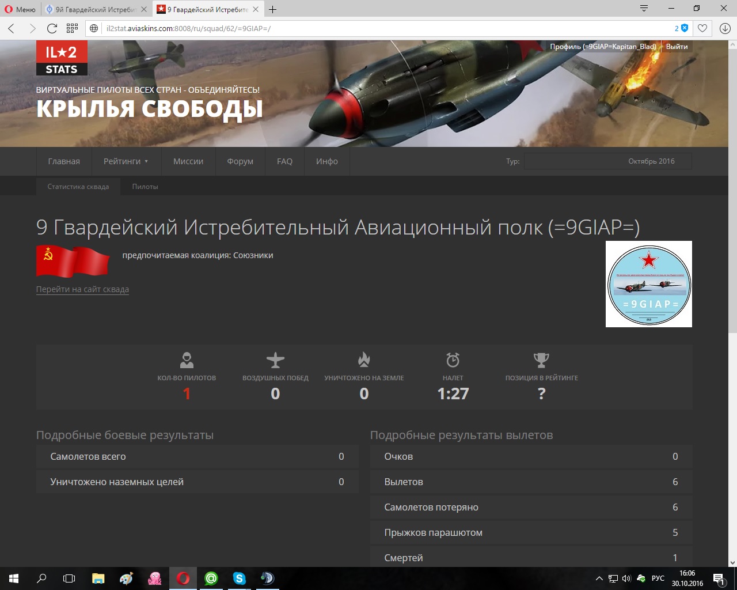737x590 pixels.
Task: Open the Тур selector showing Октябрь 2016
Action: point(607,161)
